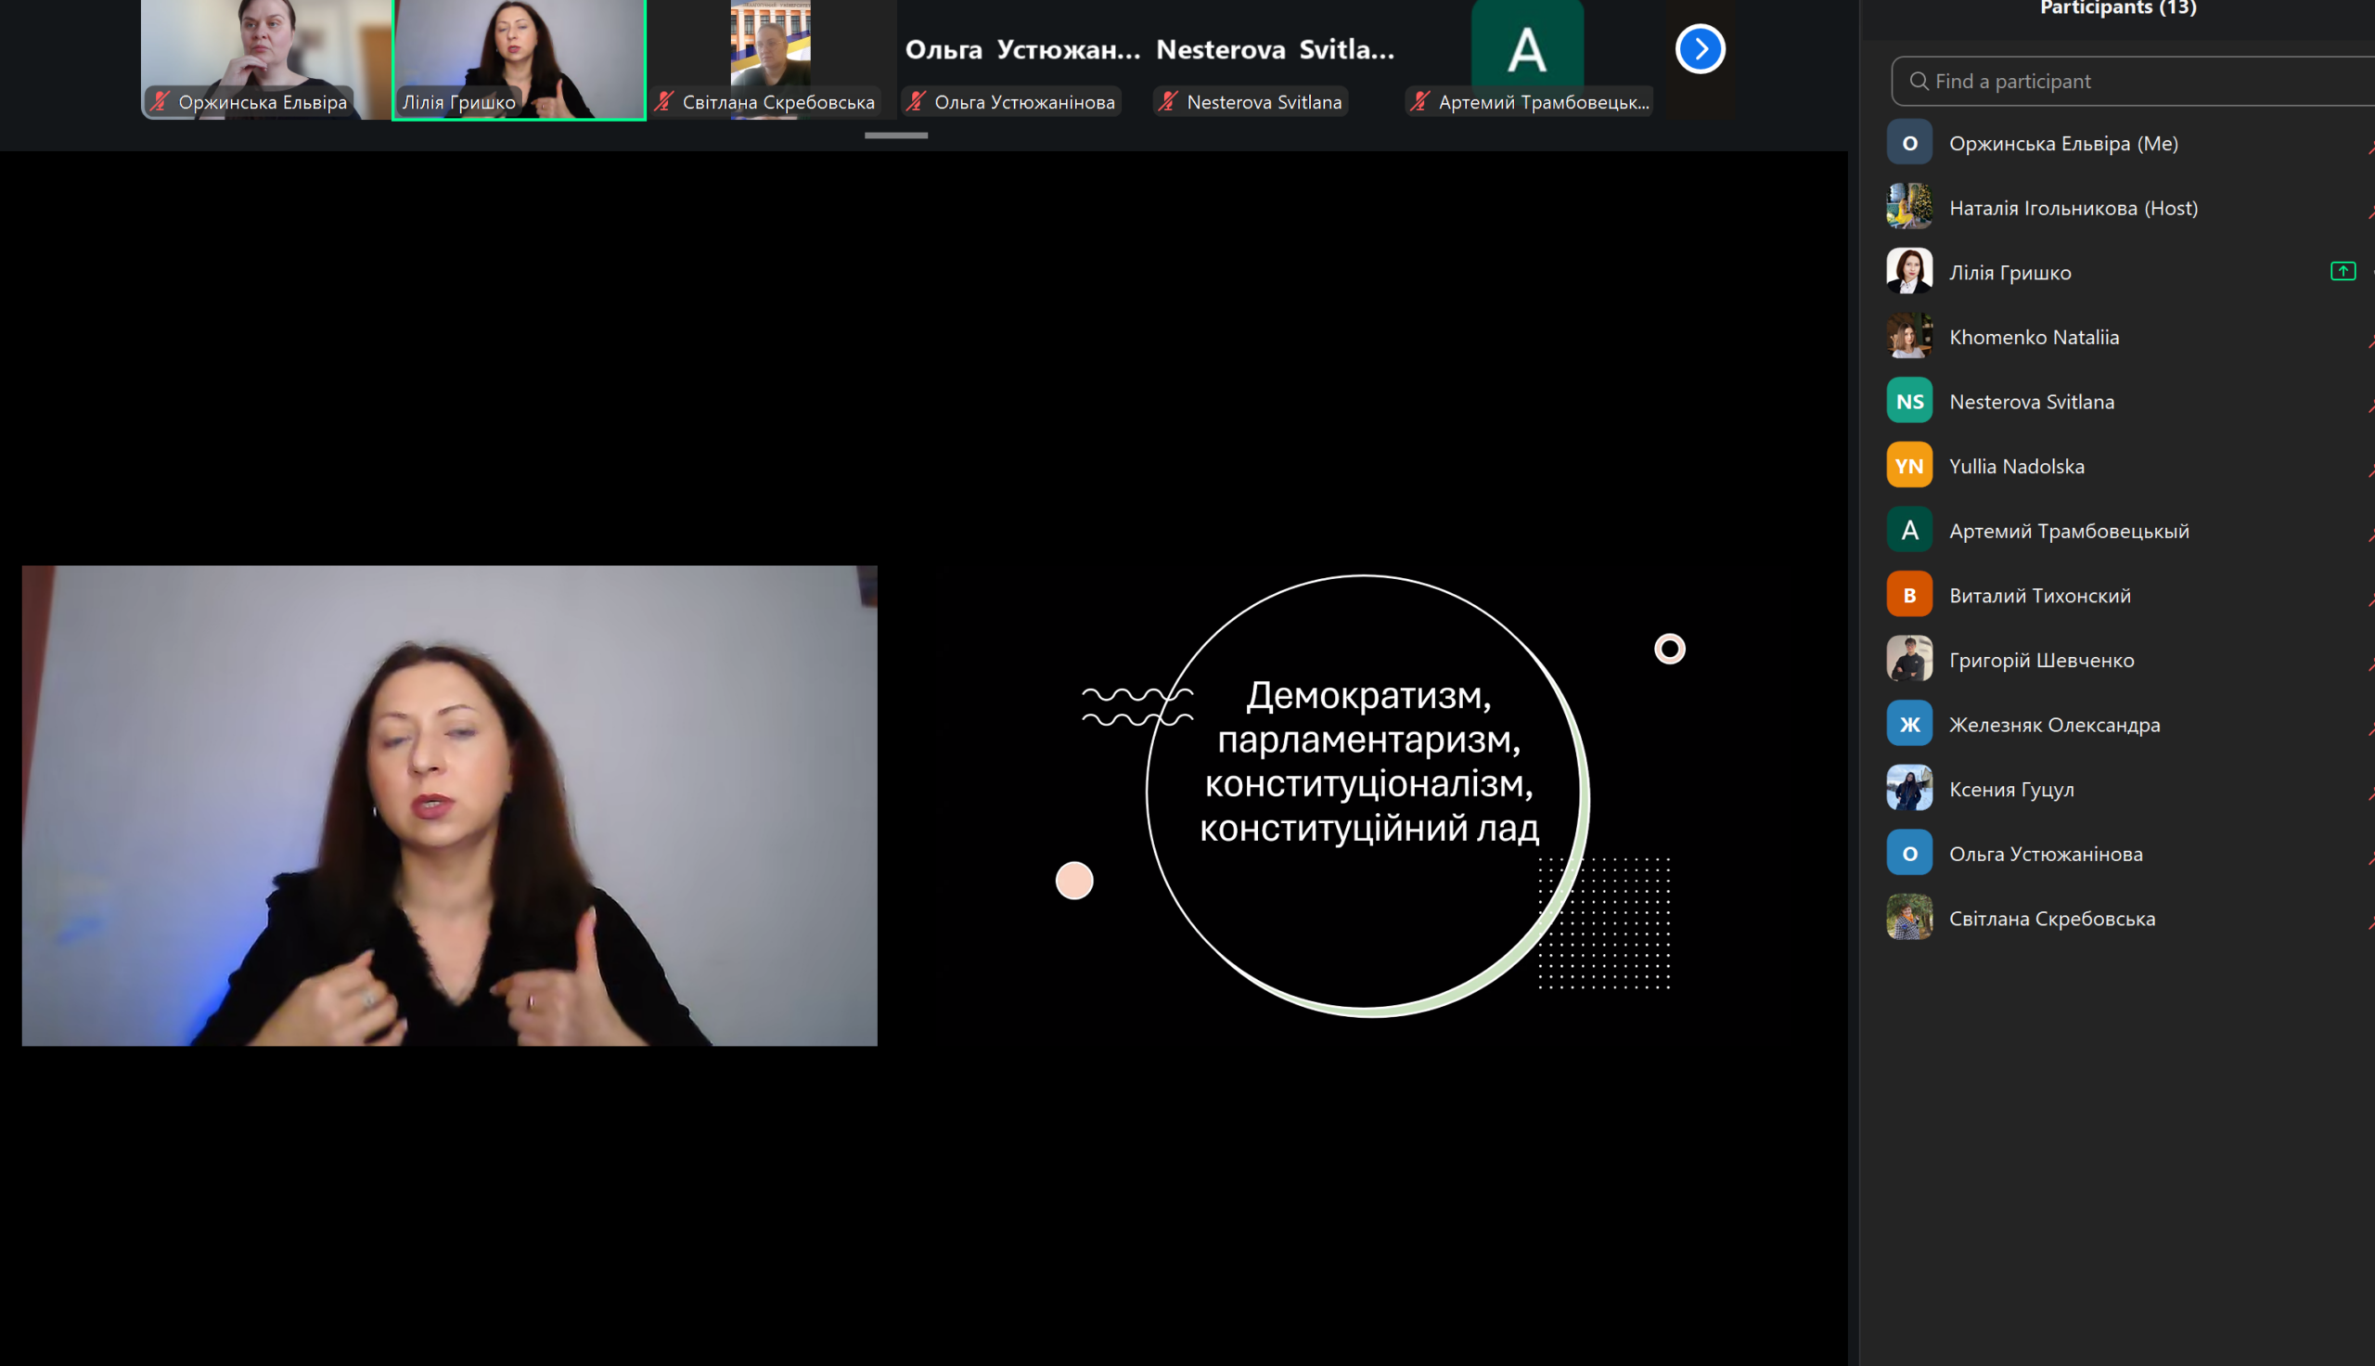This screenshot has width=2375, height=1366.
Task: Click the Participants (13) panel header
Action: coord(2117,9)
